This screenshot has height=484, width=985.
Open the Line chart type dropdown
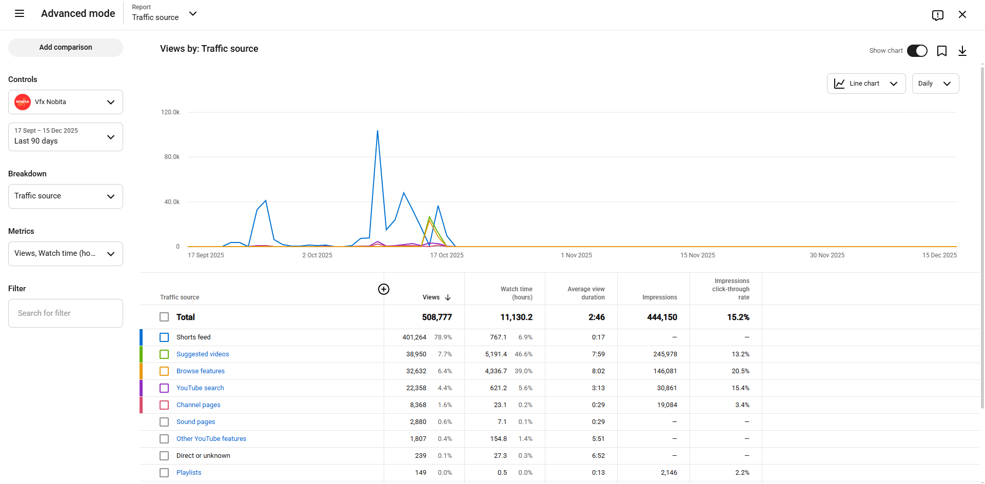[866, 84]
